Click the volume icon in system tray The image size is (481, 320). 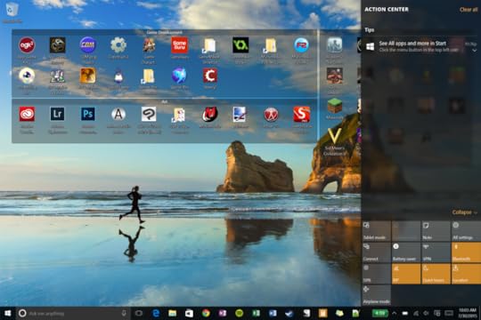coord(427,313)
